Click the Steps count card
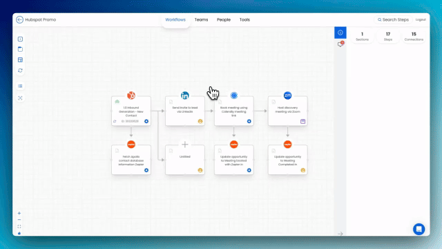This screenshot has height=249, width=442. click(388, 37)
